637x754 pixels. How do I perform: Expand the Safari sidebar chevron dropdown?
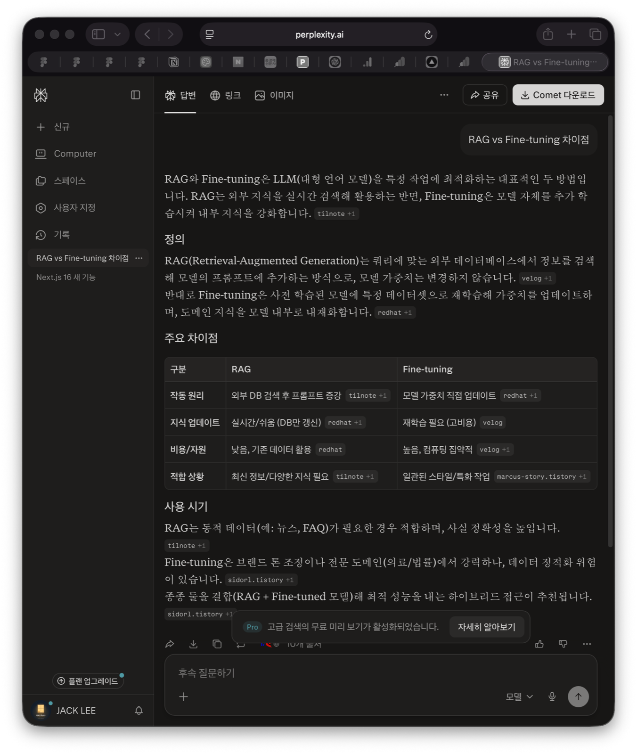(118, 34)
